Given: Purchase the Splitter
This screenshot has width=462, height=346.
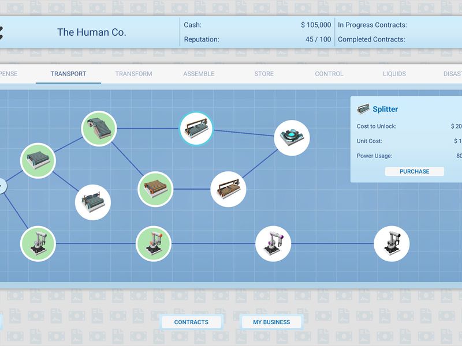Looking at the screenshot, I should (414, 171).
